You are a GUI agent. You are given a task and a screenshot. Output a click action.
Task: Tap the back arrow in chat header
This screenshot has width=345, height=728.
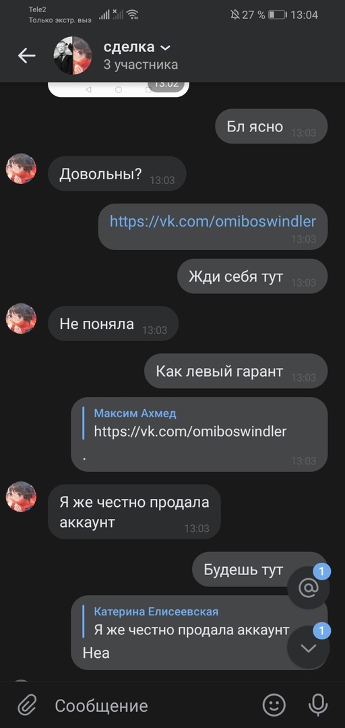pos(26,56)
